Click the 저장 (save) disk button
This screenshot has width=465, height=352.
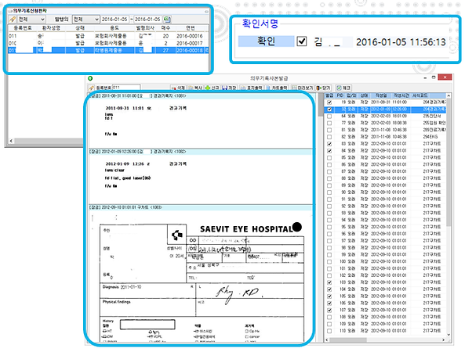[230, 88]
